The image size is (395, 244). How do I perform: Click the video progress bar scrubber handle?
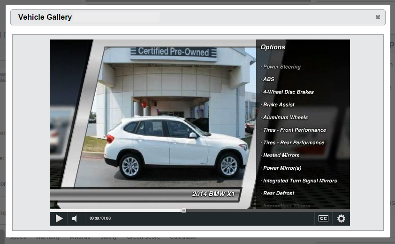tap(183, 211)
